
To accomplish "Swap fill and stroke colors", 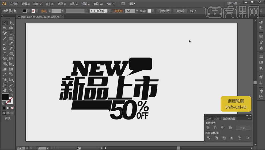I will (12, 95).
